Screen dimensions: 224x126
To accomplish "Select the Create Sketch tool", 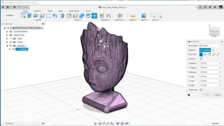I will click(x=23, y=16).
